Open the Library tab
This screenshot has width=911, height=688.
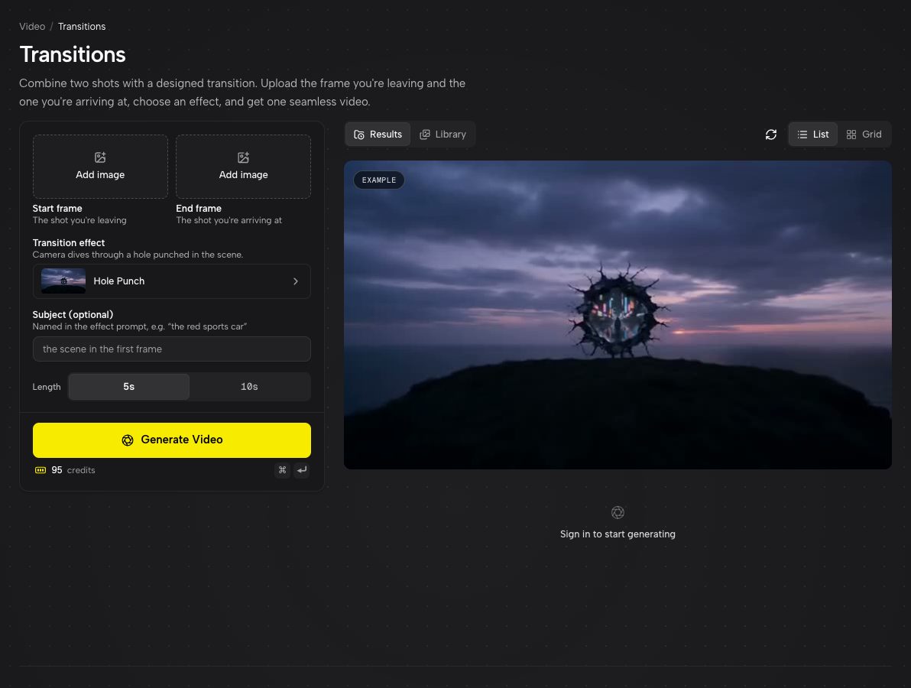(443, 135)
